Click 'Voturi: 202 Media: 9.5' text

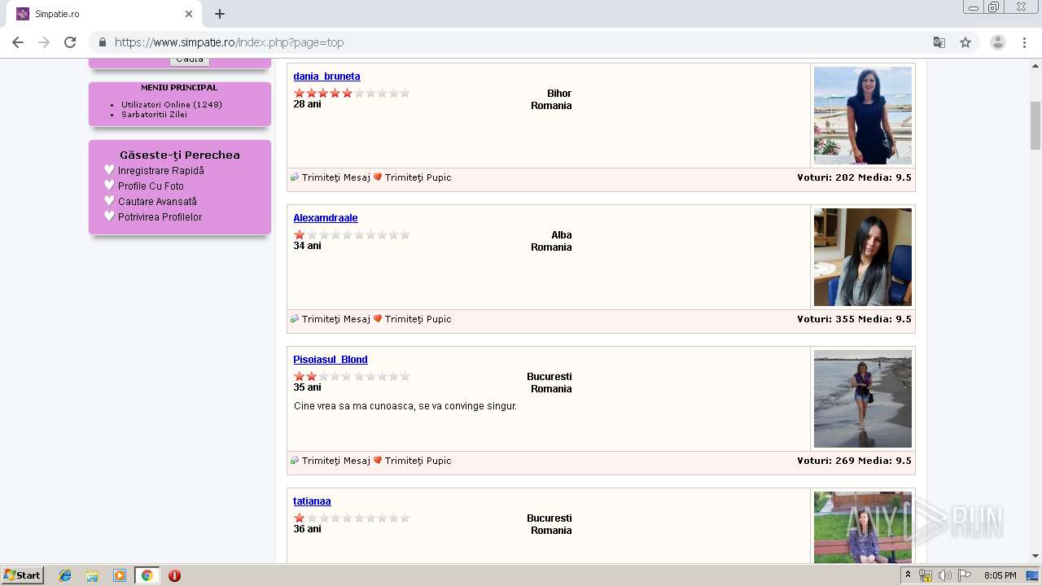(854, 177)
